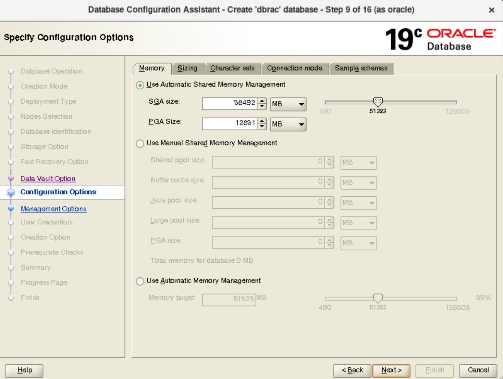Go back with the Back button
This screenshot has height=379, width=503.
(x=352, y=370)
